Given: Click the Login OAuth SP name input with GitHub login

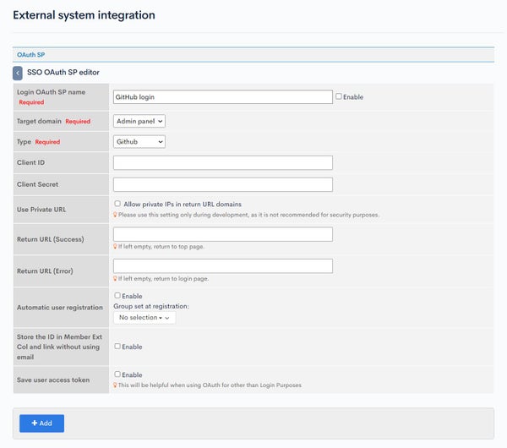Looking at the screenshot, I should pos(223,97).
